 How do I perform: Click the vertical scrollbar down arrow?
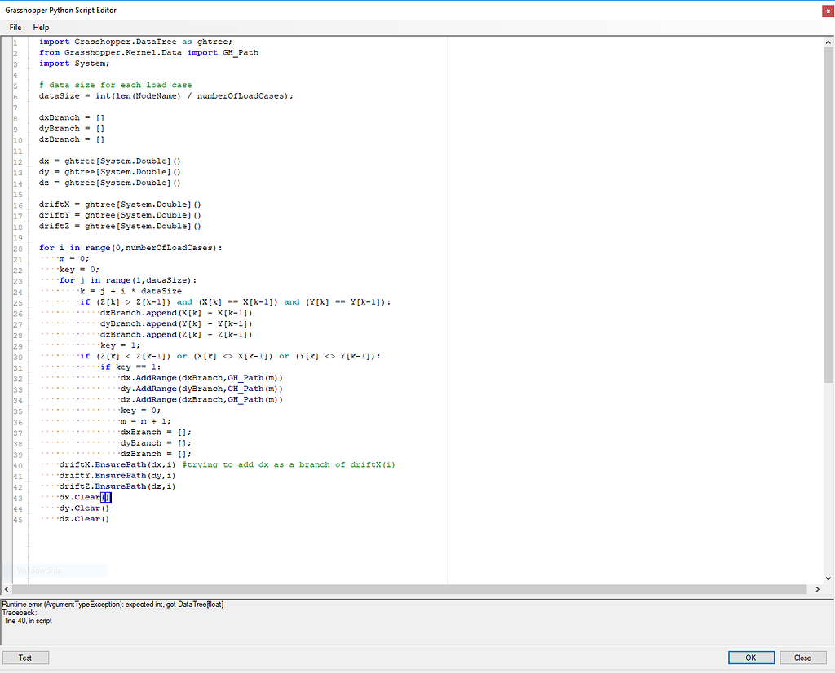828,580
